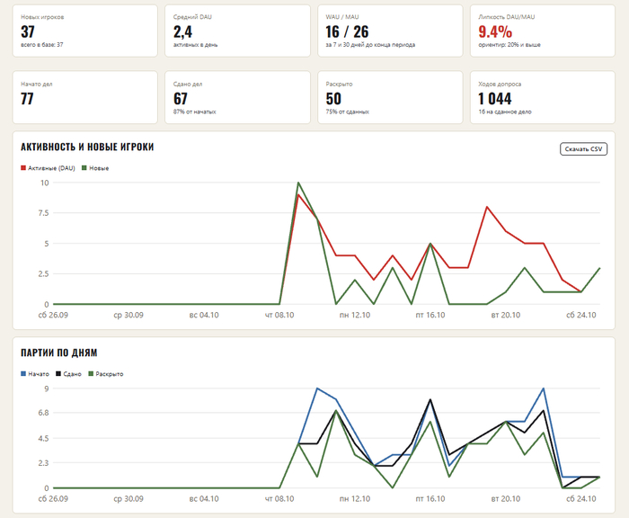Click the '6.8' y-axis label of parties chart
629x518 pixels.
coord(43,413)
